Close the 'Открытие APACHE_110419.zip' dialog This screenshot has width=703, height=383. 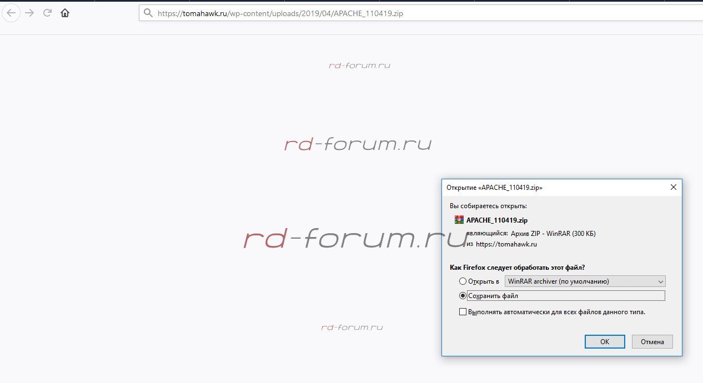673,188
